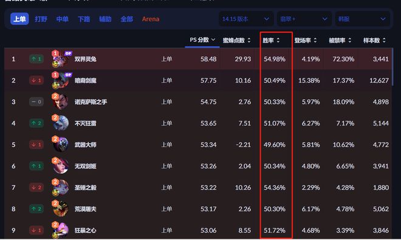
Task: Open the 武器大师 champion link
Action: (x=86, y=145)
